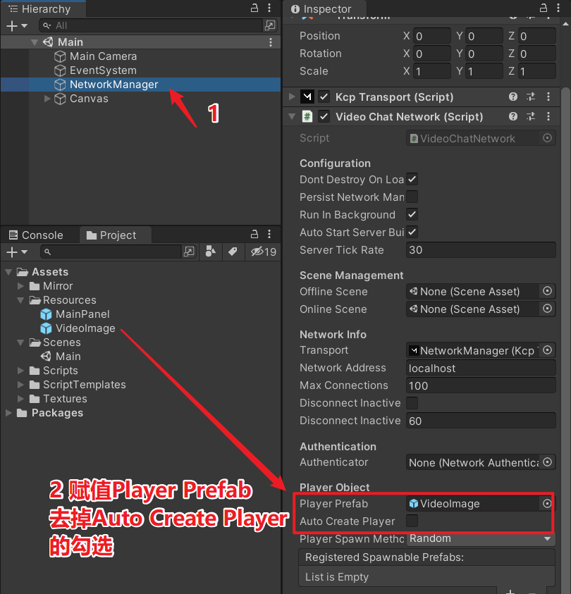Click Search by Type icon

click(x=210, y=252)
